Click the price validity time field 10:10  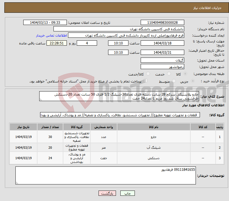pos(118,52)
